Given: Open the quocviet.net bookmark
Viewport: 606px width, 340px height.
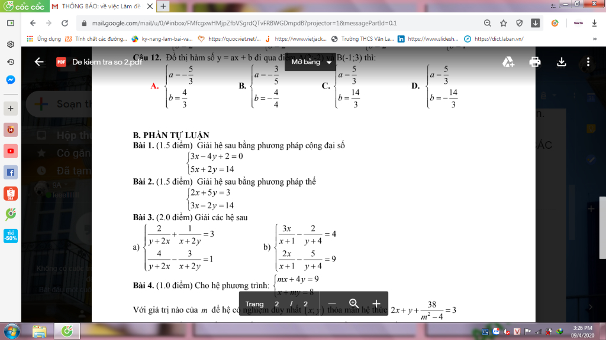Looking at the screenshot, I should 229,39.
